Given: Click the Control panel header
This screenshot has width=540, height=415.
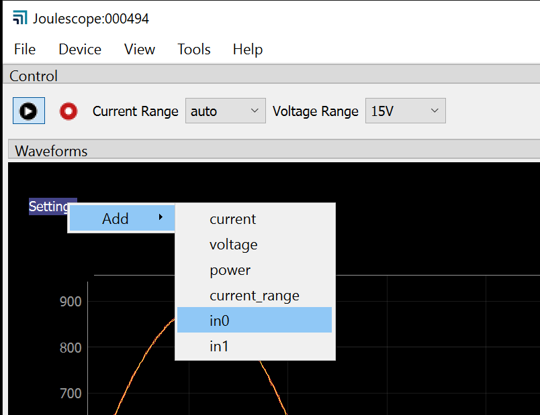Looking at the screenshot, I should (271, 75).
